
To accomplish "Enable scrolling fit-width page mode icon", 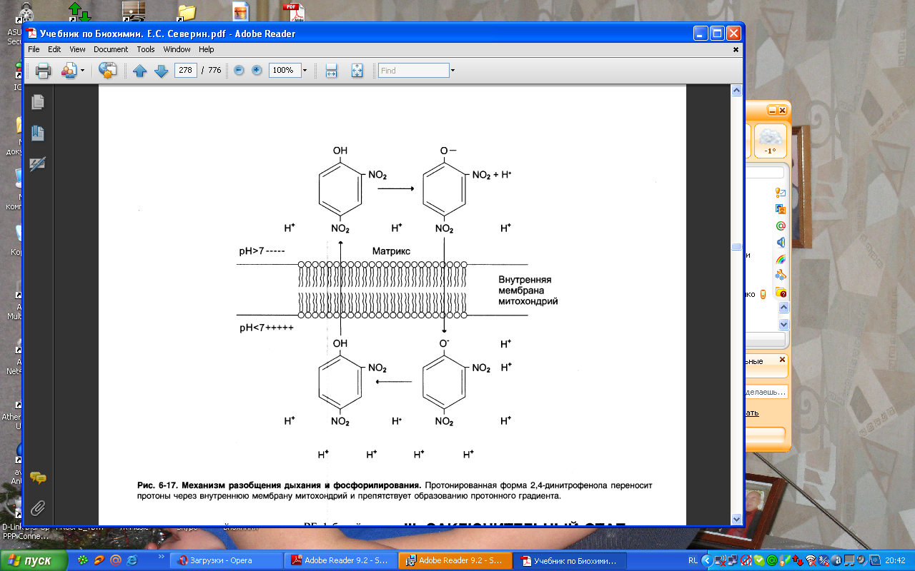I will click(x=331, y=70).
